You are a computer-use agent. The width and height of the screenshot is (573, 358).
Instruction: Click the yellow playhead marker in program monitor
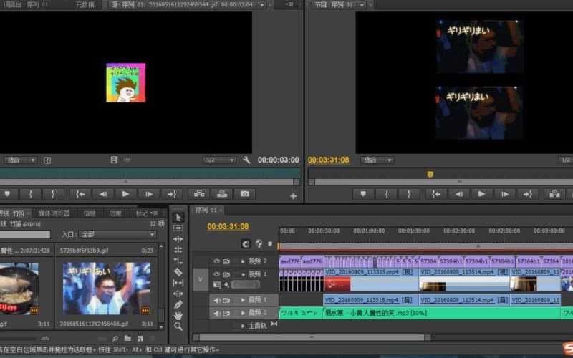pos(430,174)
